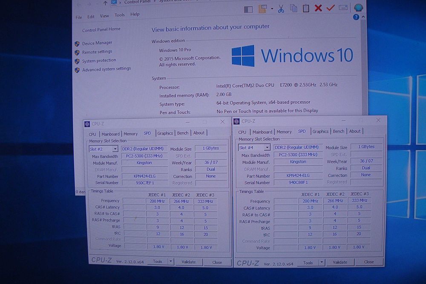426x284 pixels.
Task: Switch to Memory tab in left CPU-Z window
Action: click(x=131, y=134)
